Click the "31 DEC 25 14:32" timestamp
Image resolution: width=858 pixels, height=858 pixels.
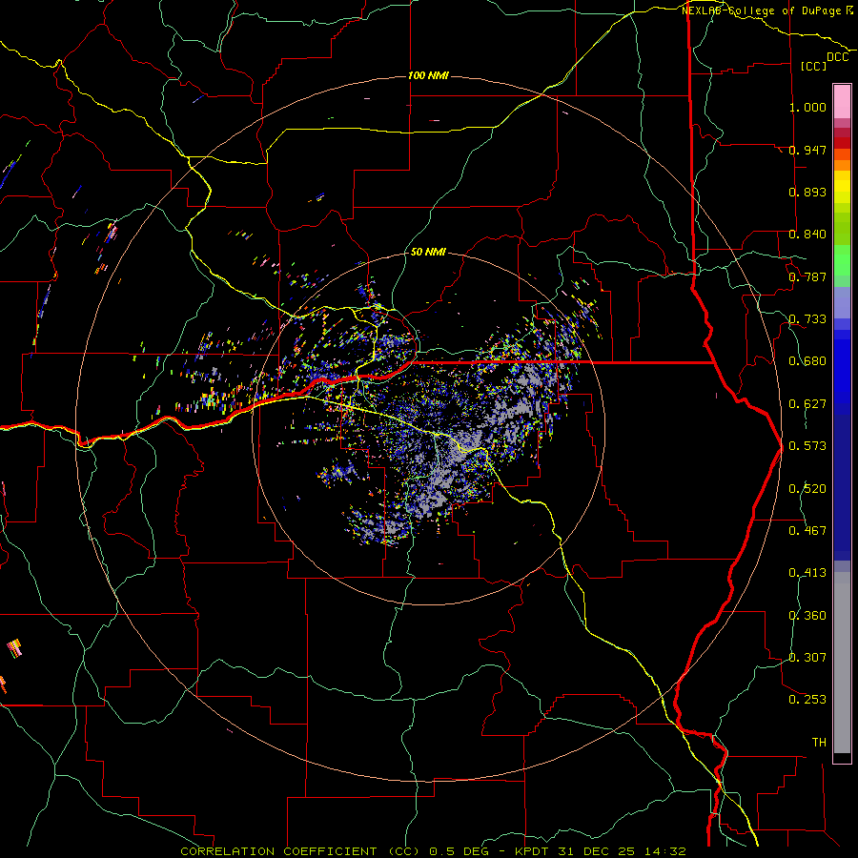pos(622,851)
